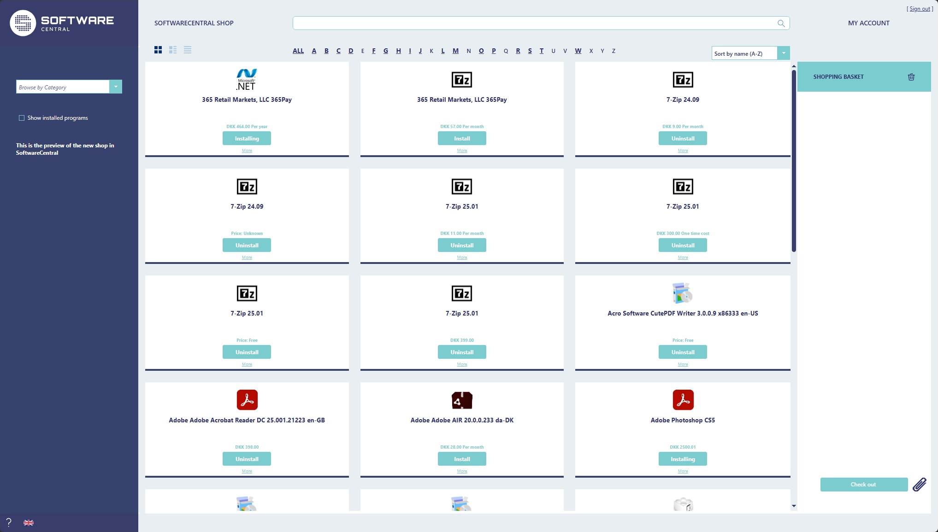
Task: Uninstall Acro Software CutePDF Writer
Action: tap(683, 352)
